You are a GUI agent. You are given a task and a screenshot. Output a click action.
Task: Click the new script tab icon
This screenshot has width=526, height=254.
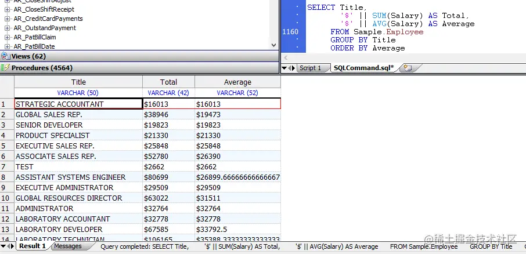[x=408, y=68]
